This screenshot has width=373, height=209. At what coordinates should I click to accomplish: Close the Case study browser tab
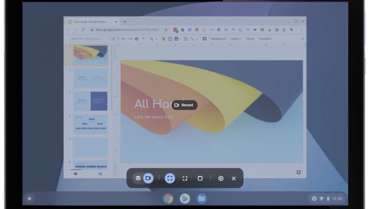[x=116, y=22]
